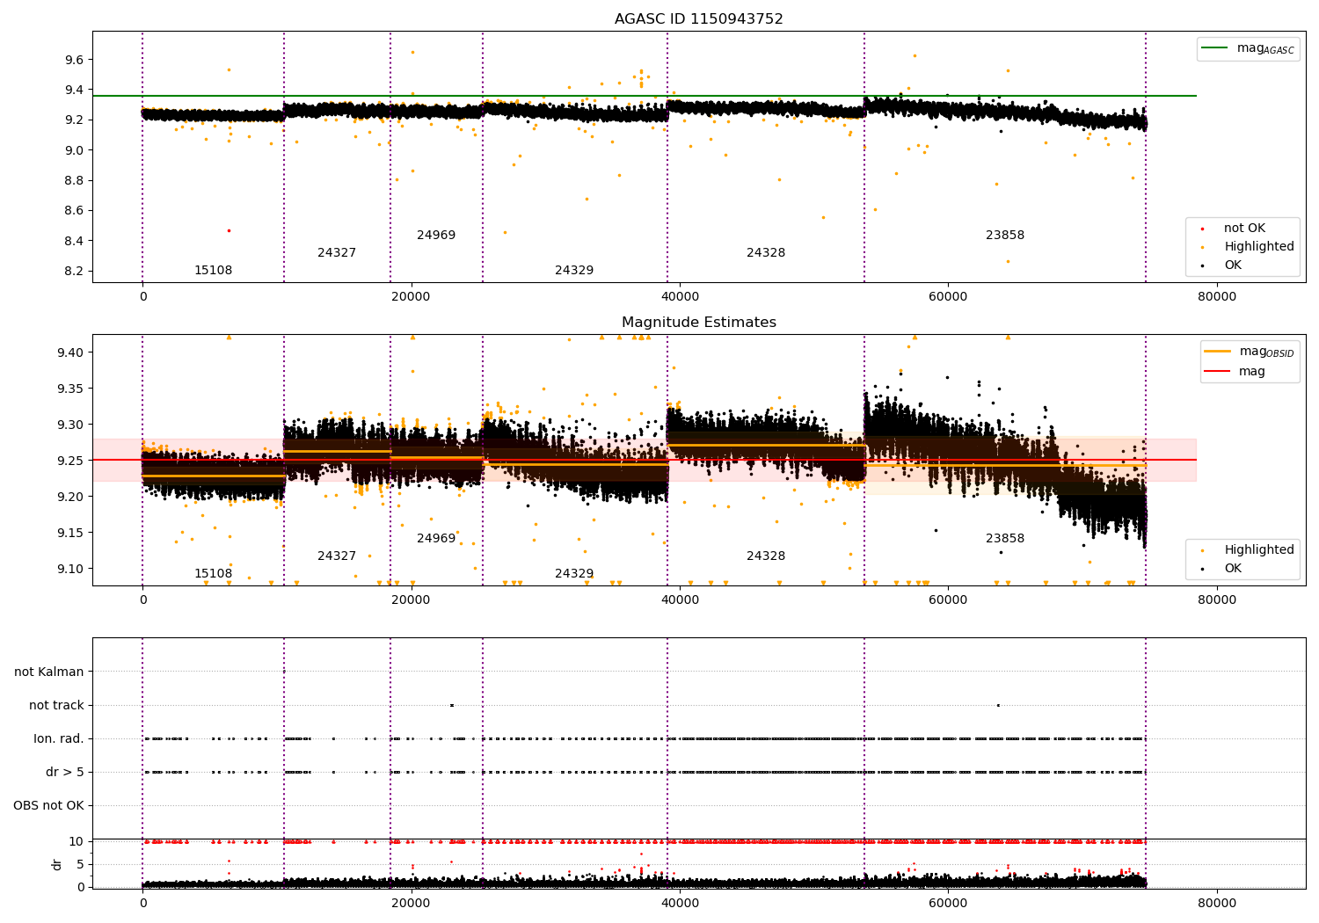The width and height of the screenshot is (1319, 923).
Task: Click x-axis tick 60000 under Magnitude Estimates panel
Action: [x=948, y=600]
